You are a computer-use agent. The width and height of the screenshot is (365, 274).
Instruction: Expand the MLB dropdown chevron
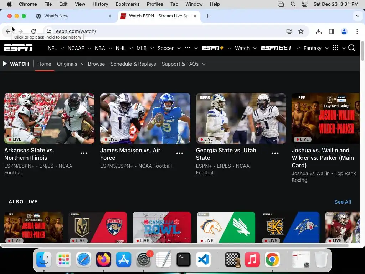click(152, 48)
